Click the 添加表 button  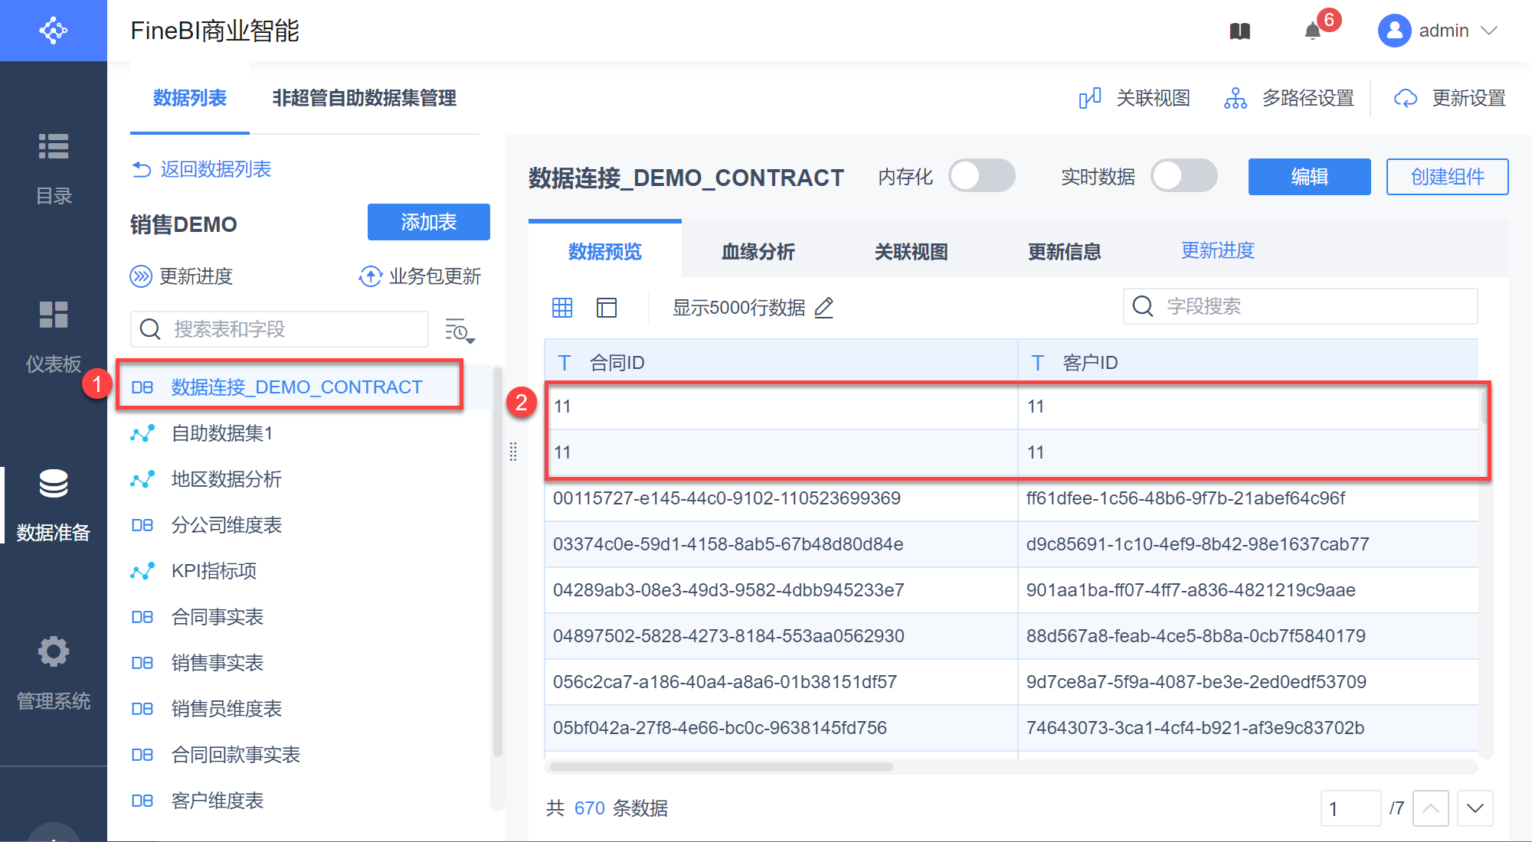(428, 222)
